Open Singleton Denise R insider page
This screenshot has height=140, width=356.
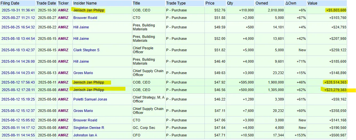[89, 128]
